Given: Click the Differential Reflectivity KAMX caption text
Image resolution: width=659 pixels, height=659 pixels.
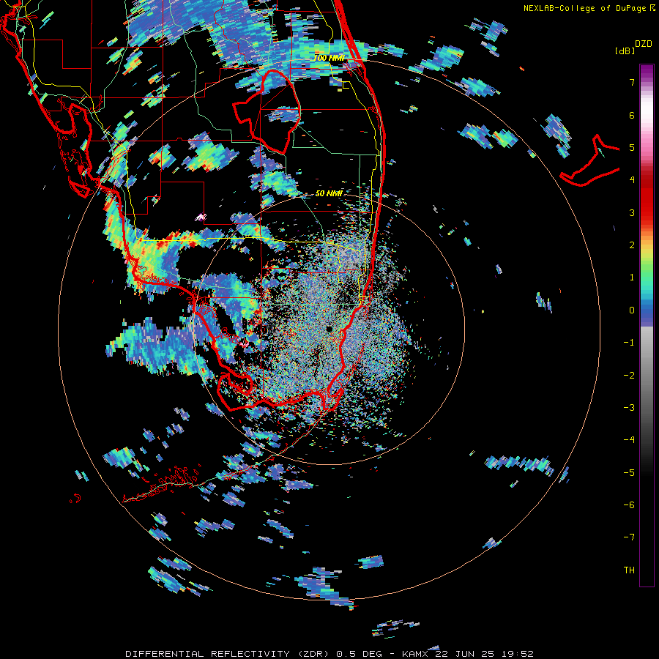Looking at the screenshot, I should [x=329, y=654].
